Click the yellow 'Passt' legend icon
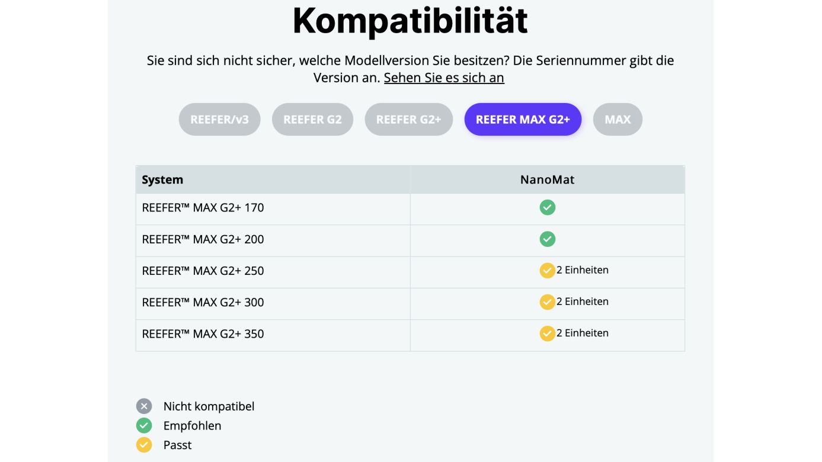The image size is (822, 462). (x=144, y=445)
